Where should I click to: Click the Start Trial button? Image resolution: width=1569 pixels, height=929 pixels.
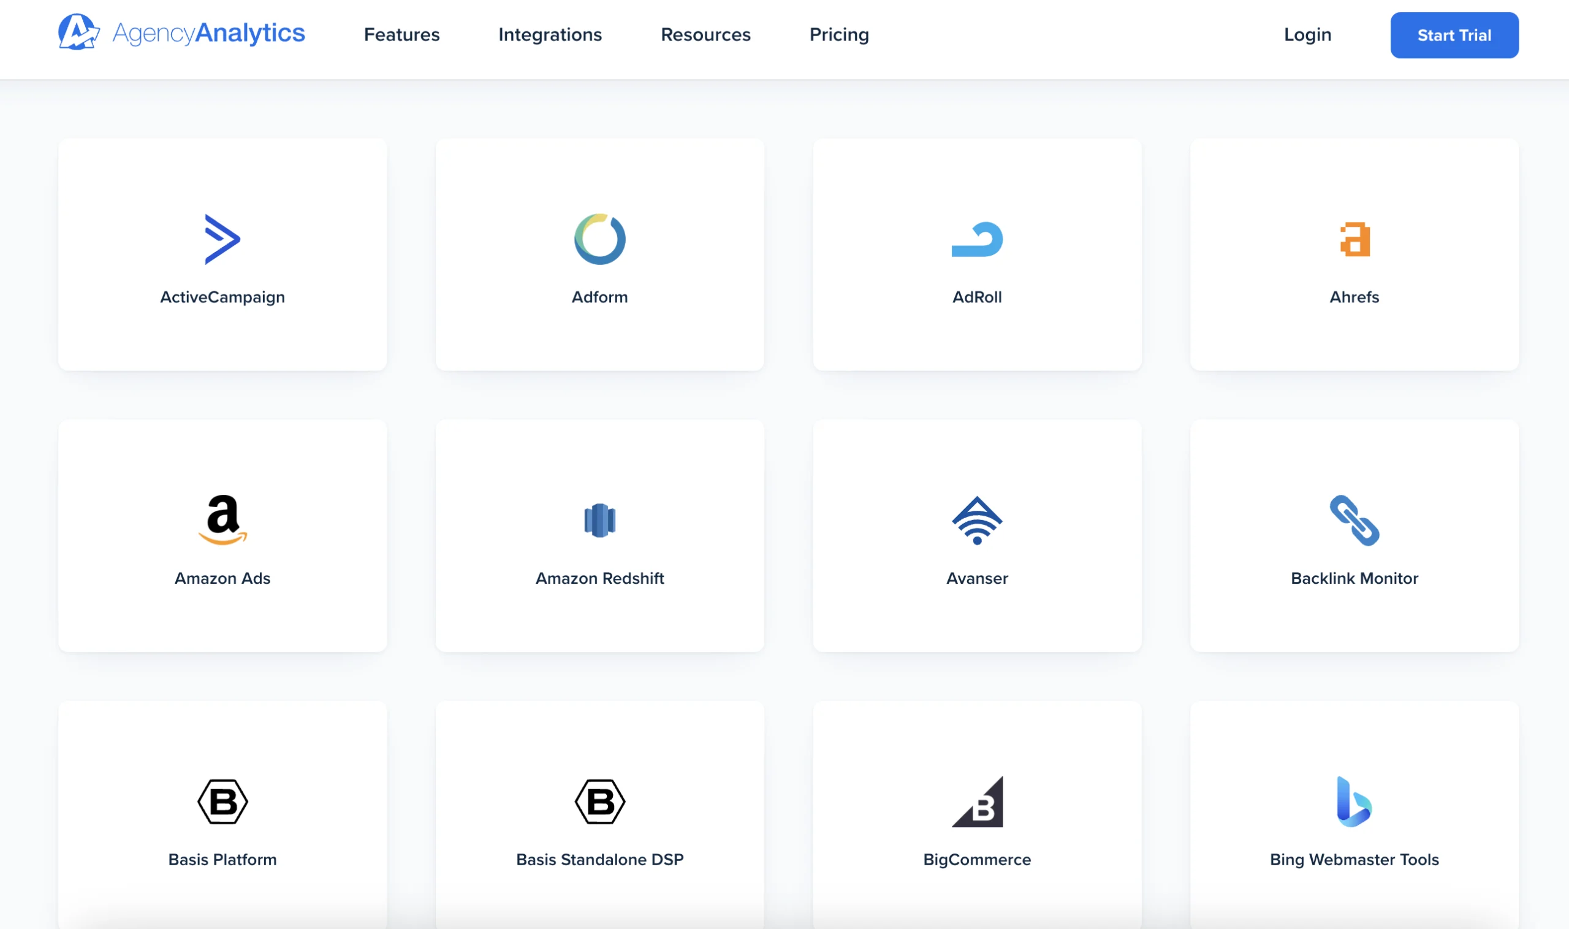click(x=1453, y=34)
